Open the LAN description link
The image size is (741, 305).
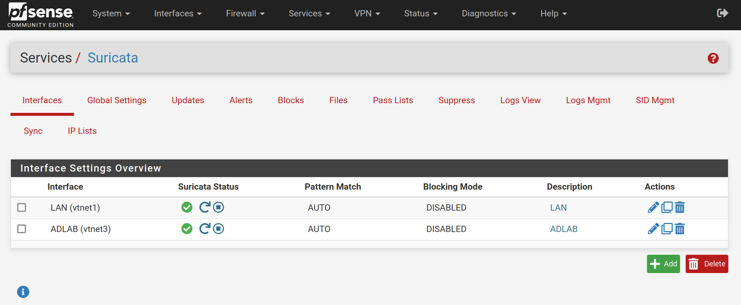pyautogui.click(x=558, y=208)
